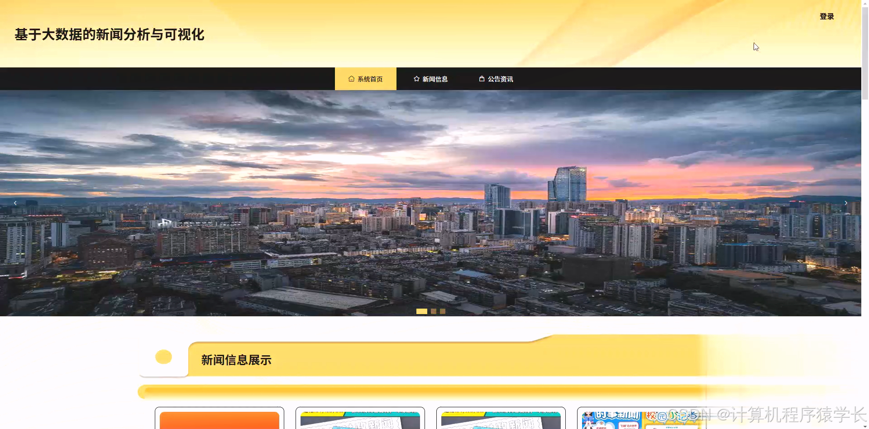Click the city skyline banner image

click(x=430, y=203)
